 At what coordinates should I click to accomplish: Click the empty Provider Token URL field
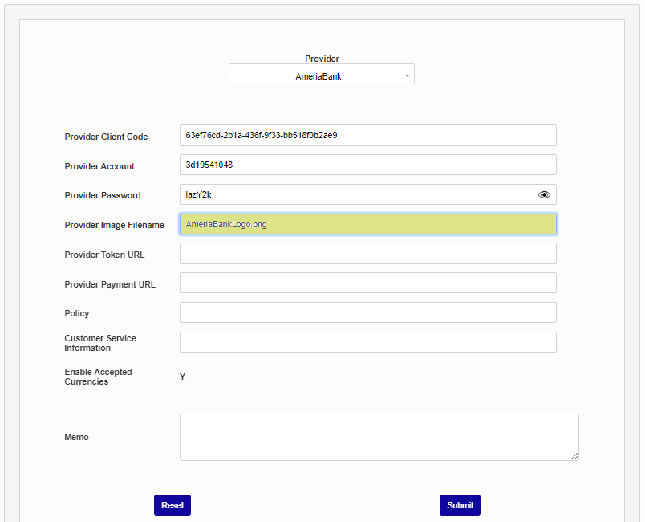click(367, 254)
